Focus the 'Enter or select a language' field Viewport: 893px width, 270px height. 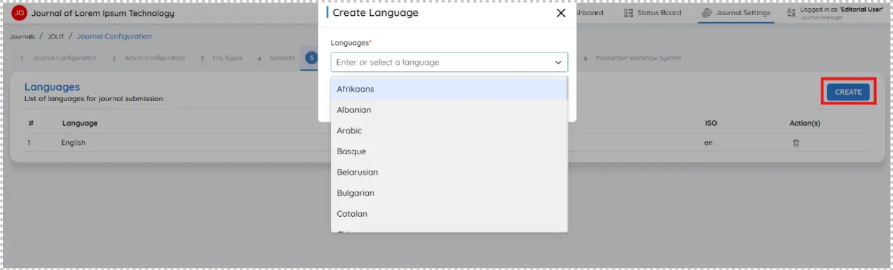tap(449, 63)
